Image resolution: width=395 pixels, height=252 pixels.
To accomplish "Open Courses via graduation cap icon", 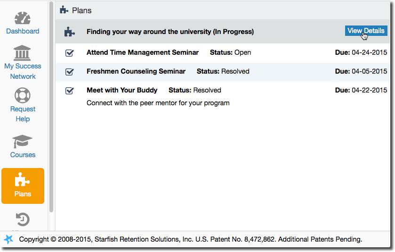I will (x=22, y=142).
